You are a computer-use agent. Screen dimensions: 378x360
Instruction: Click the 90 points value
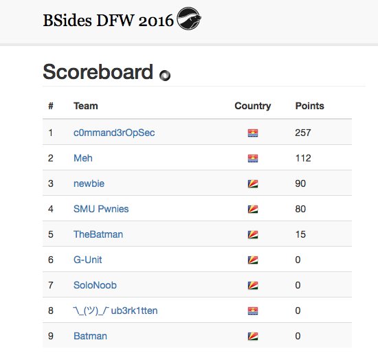point(300,183)
